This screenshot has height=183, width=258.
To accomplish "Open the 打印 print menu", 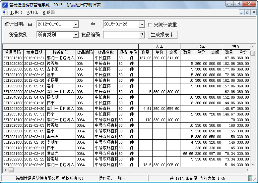I will (32, 13).
